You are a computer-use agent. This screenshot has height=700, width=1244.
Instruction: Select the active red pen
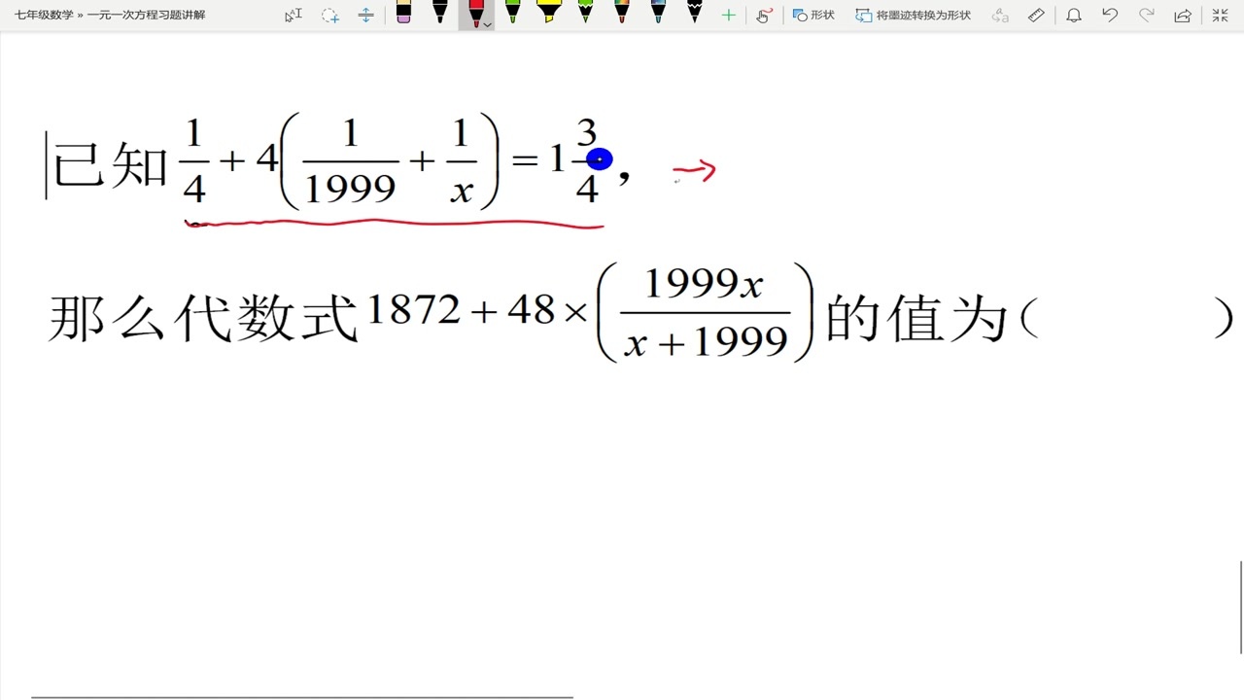(475, 13)
